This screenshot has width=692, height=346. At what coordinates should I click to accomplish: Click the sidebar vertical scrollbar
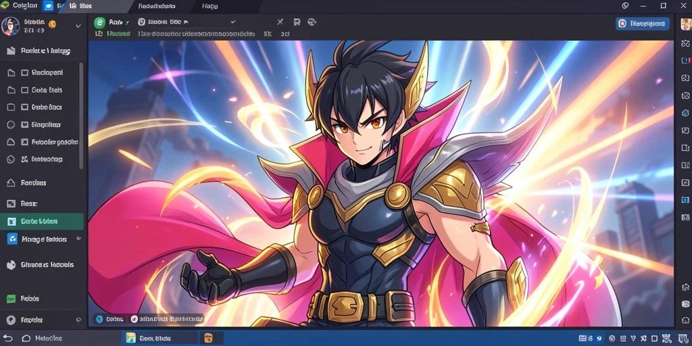click(81, 116)
